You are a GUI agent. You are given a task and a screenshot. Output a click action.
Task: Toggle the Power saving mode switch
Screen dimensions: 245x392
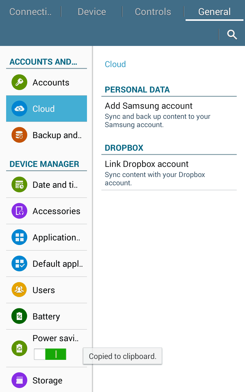pos(50,354)
